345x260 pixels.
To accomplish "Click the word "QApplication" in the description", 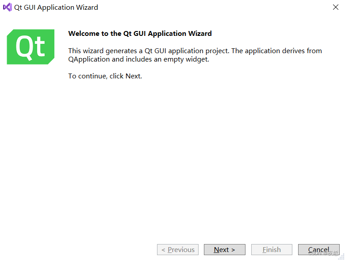I will click(x=89, y=59).
